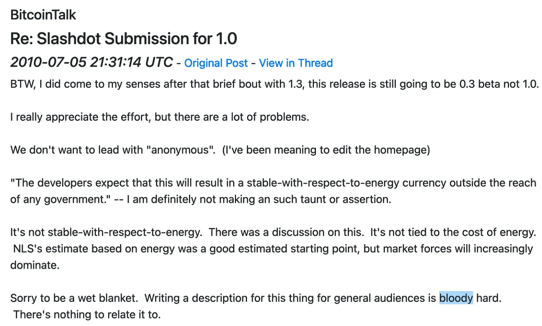This screenshot has height=326, width=542.
Task: Click the highlighted word "bloody"
Action: [x=456, y=298]
